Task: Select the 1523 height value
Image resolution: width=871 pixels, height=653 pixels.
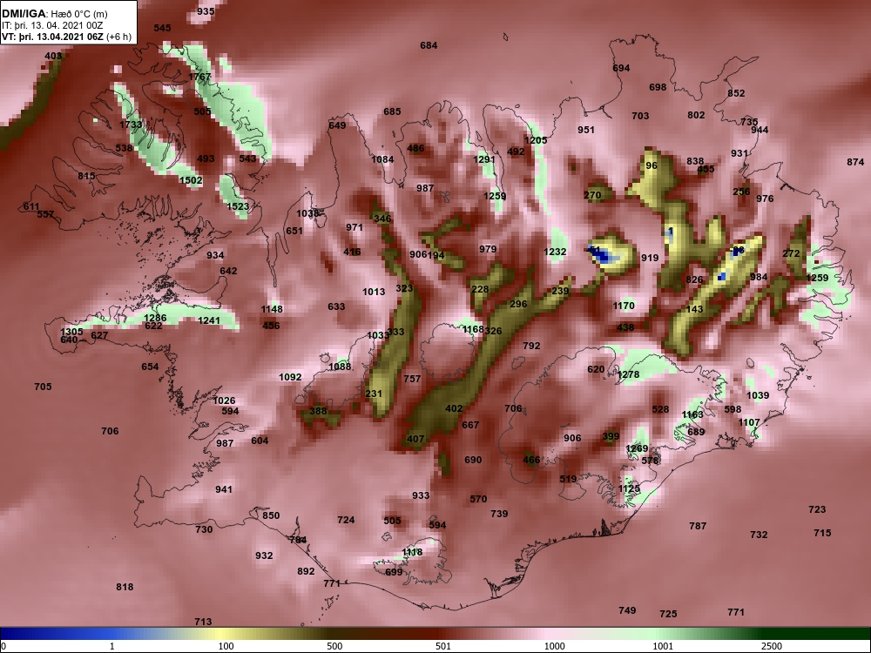Action: [x=237, y=206]
